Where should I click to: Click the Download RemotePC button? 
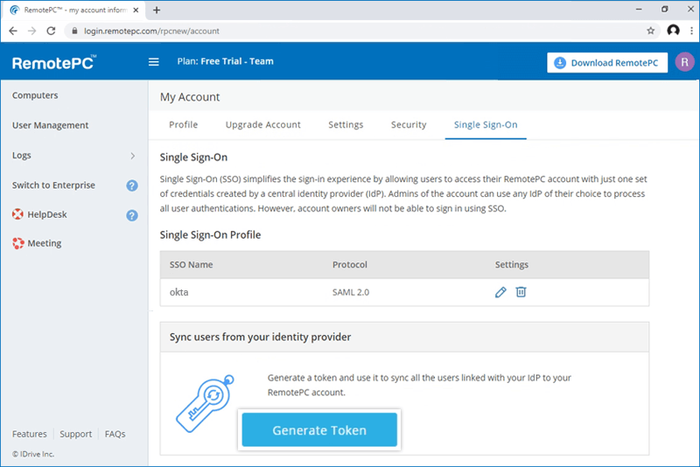point(607,63)
